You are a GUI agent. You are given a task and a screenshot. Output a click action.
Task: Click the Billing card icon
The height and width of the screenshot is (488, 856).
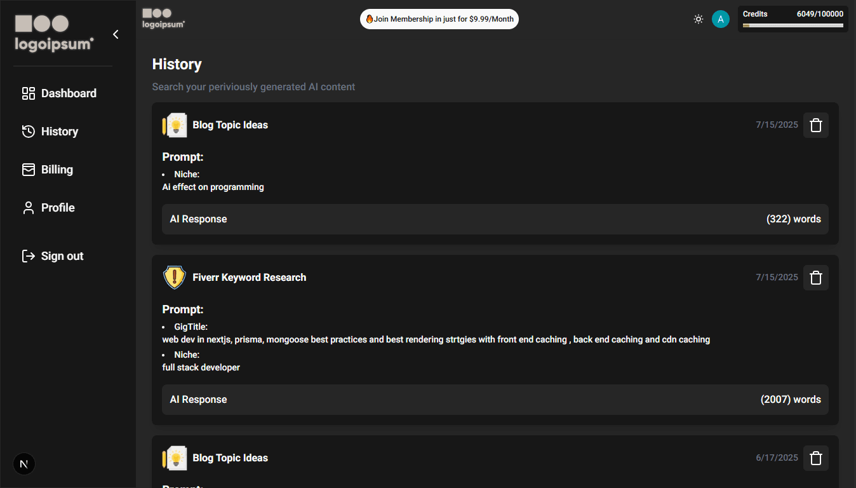28,169
